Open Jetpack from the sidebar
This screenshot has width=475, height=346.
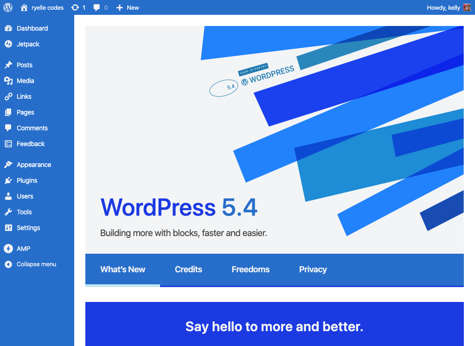pos(28,44)
